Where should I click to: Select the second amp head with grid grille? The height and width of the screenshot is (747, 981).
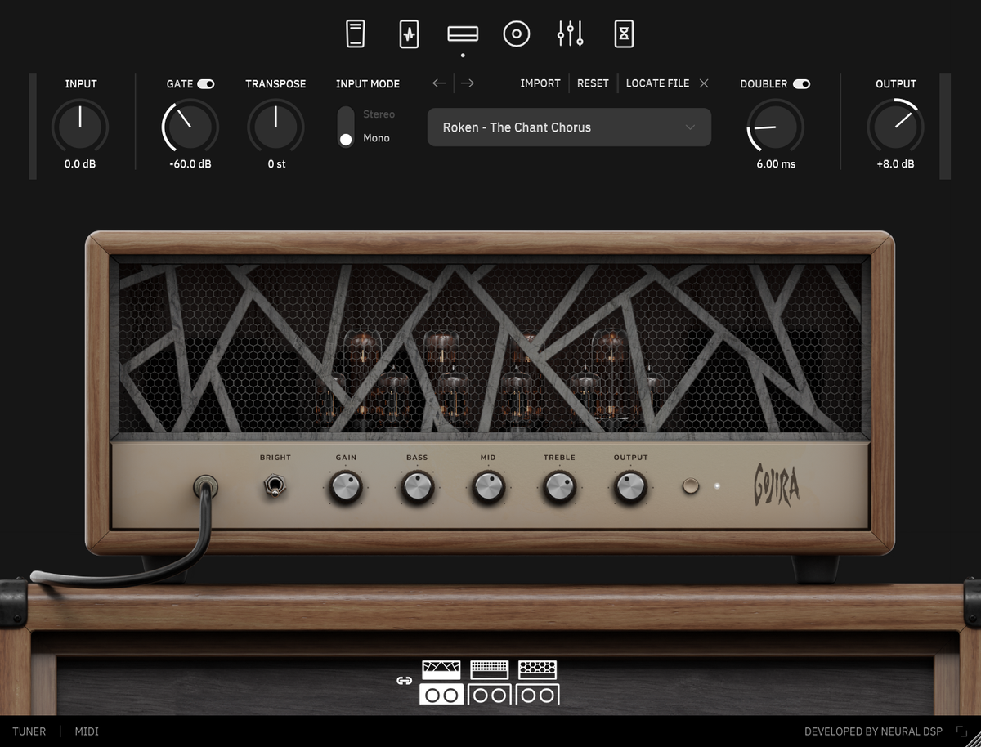pos(490,669)
